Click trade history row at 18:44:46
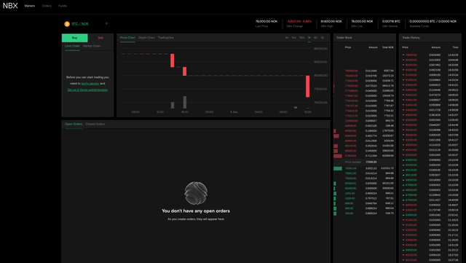 pyautogui.click(x=430, y=125)
